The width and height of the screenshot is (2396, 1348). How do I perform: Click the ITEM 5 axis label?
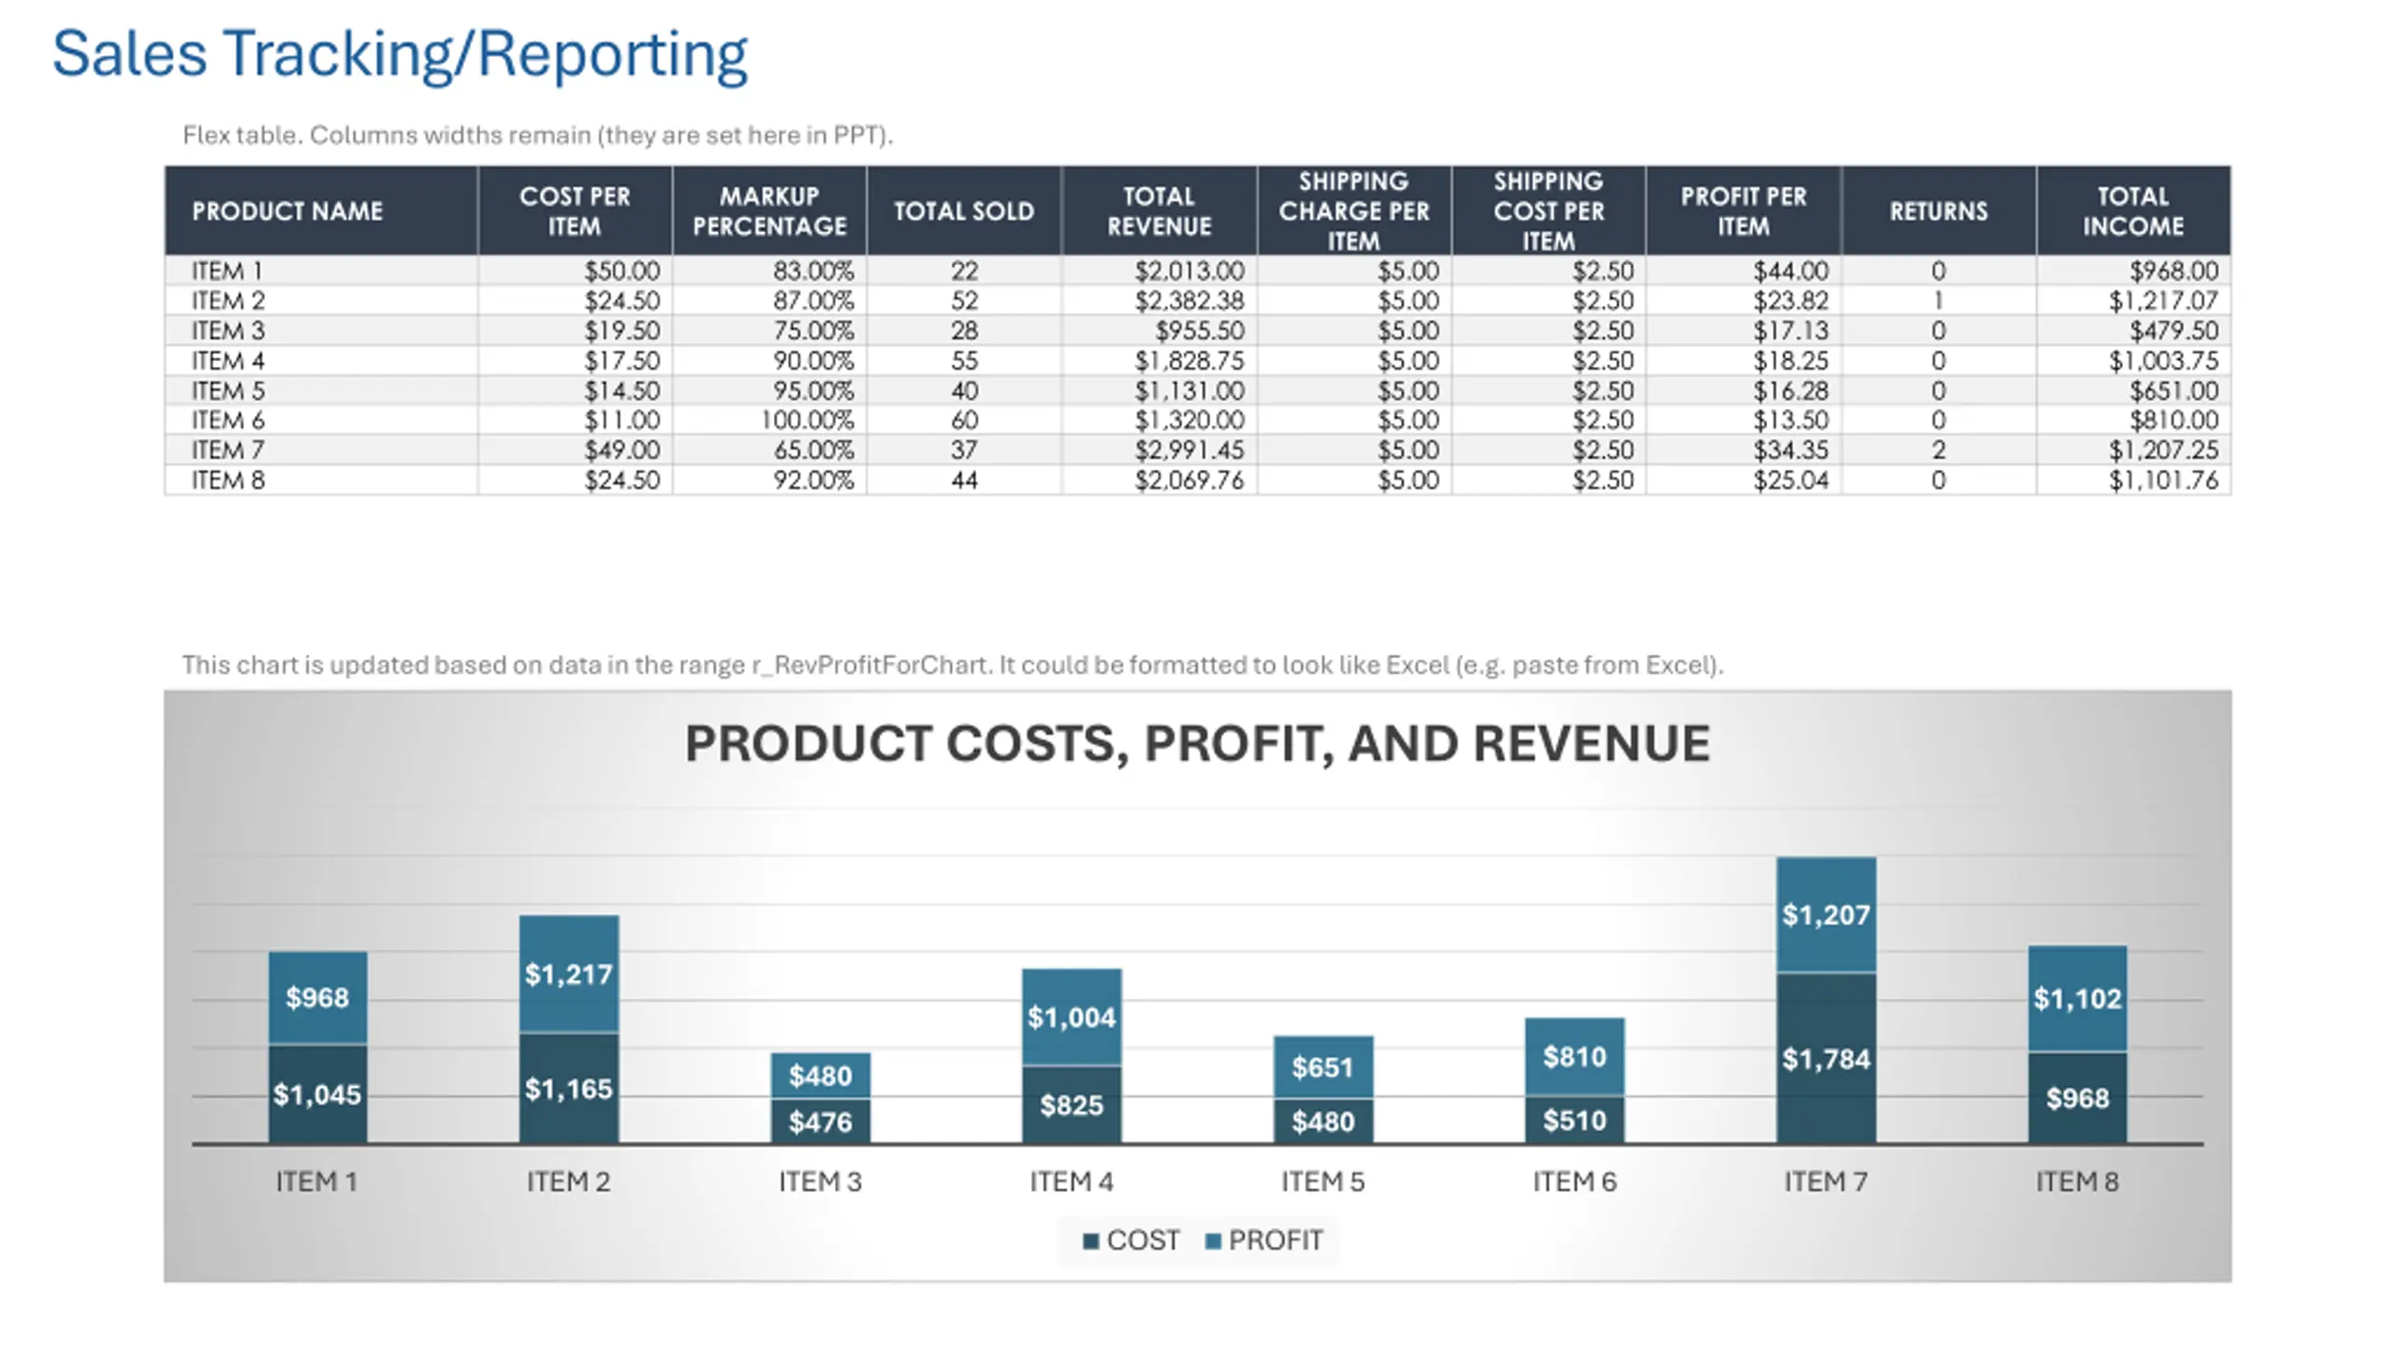coord(1322,1182)
